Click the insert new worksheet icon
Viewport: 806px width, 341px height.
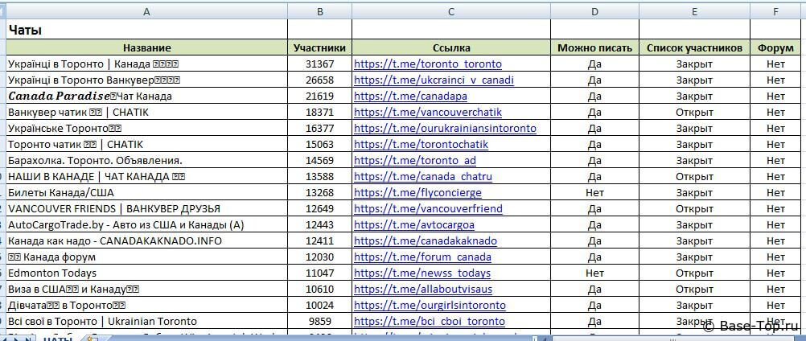pos(92,339)
